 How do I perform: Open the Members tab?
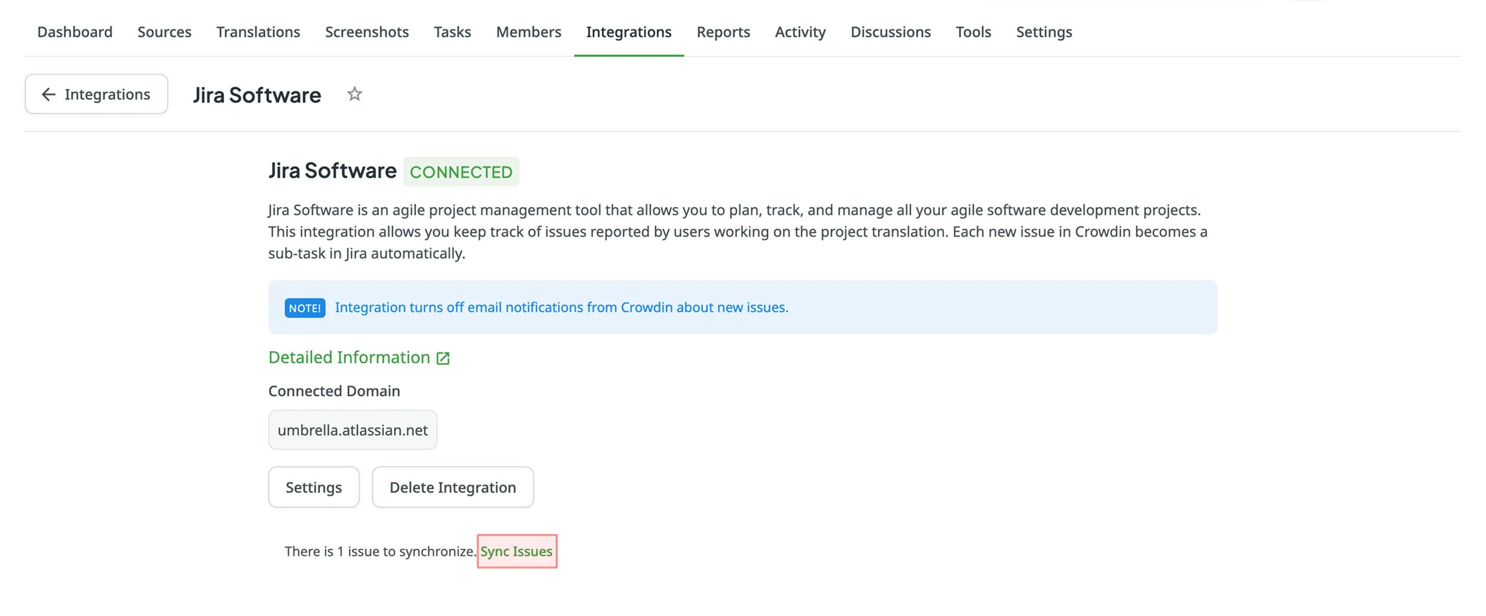point(528,31)
